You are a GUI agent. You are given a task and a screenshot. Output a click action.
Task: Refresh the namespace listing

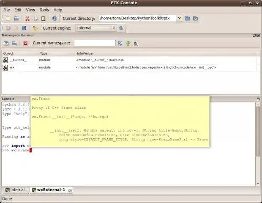[120, 43]
